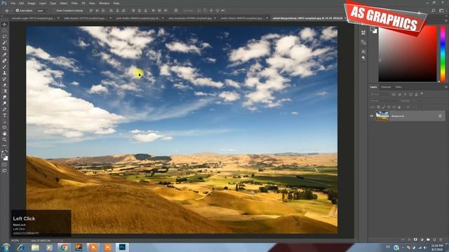Select the Zoom tool
449x252 pixels.
coord(4,139)
